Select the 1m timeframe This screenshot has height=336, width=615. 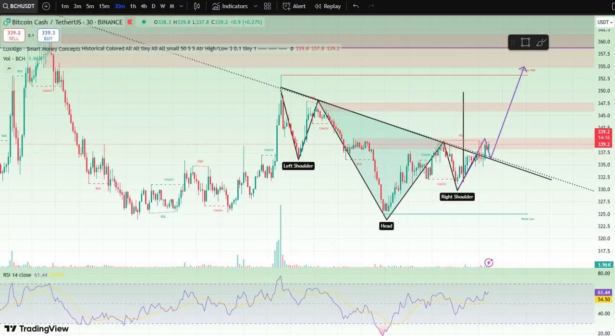[65, 6]
